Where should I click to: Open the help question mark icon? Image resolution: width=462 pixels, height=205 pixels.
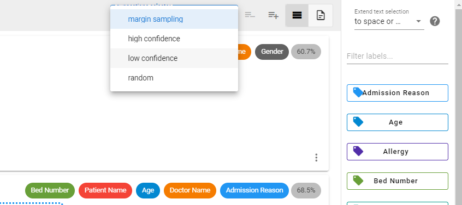(x=435, y=21)
